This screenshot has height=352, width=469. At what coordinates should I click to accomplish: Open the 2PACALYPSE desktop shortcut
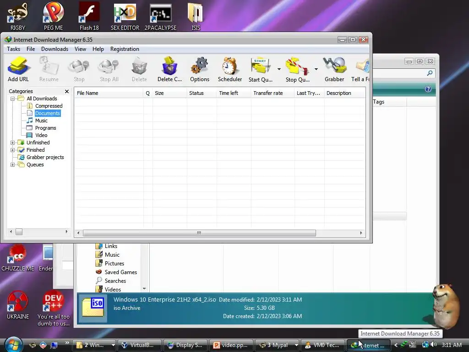point(161,16)
